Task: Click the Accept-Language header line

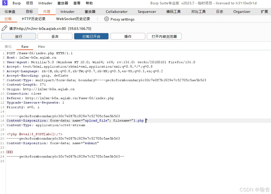Action: click(85, 71)
